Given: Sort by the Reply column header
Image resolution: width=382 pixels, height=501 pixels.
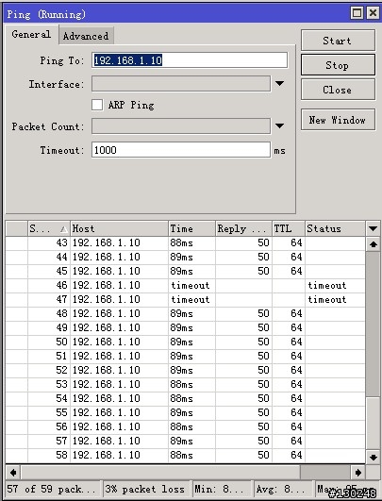Looking at the screenshot, I should point(243,228).
